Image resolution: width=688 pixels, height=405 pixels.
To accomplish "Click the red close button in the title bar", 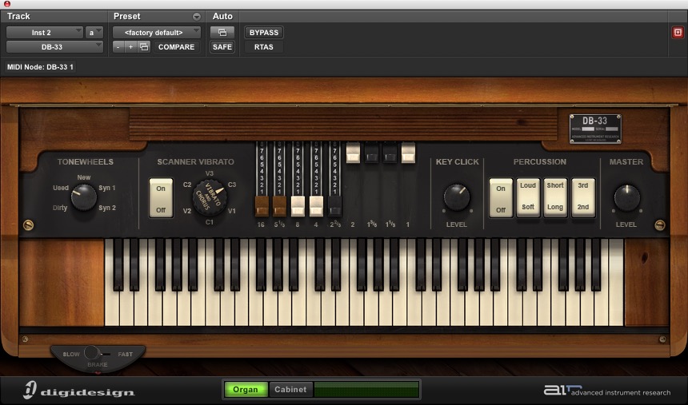I will tap(6, 3).
